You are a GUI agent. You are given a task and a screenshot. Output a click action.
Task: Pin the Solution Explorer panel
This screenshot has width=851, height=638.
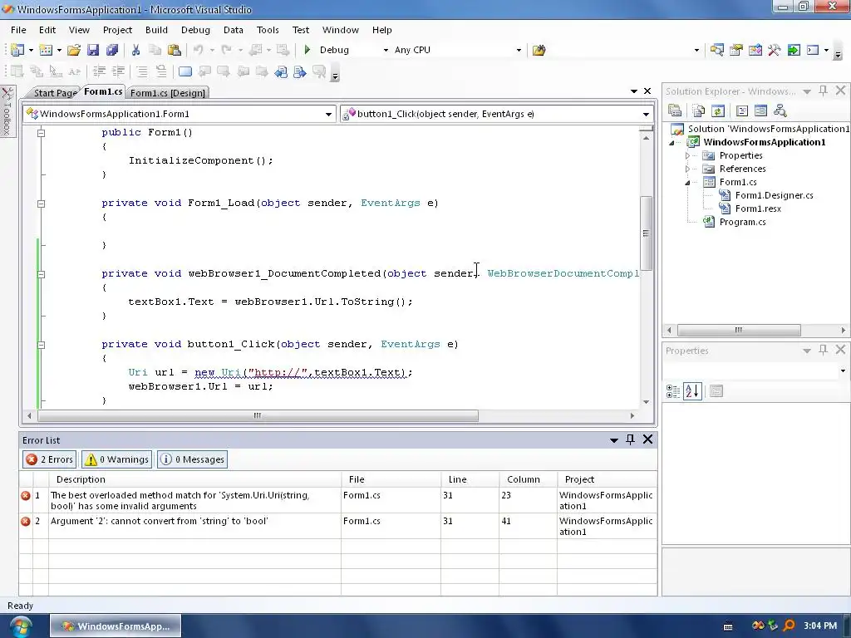point(824,91)
